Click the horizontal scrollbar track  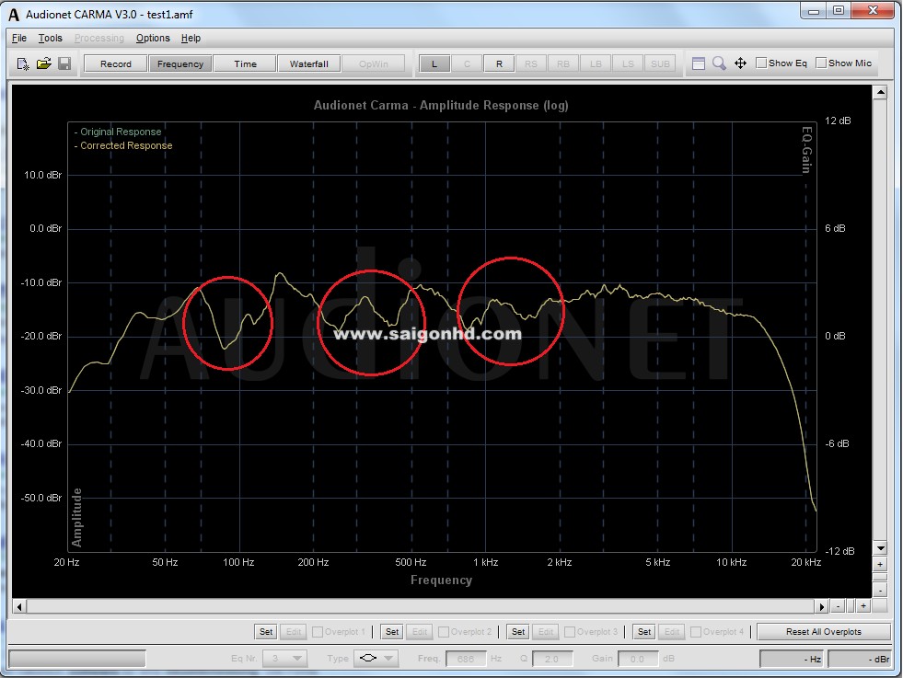point(421,606)
